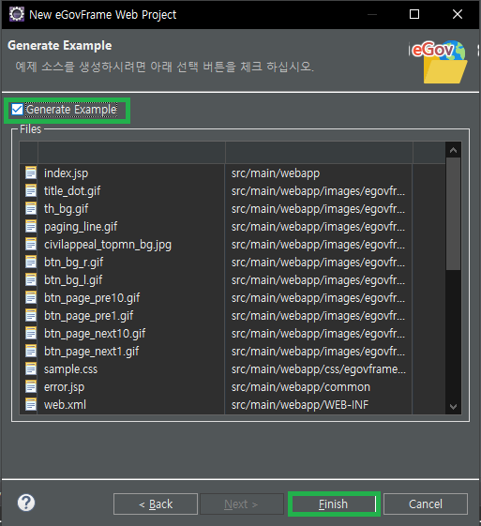Open help via question mark icon
The height and width of the screenshot is (526, 481).
26,503
